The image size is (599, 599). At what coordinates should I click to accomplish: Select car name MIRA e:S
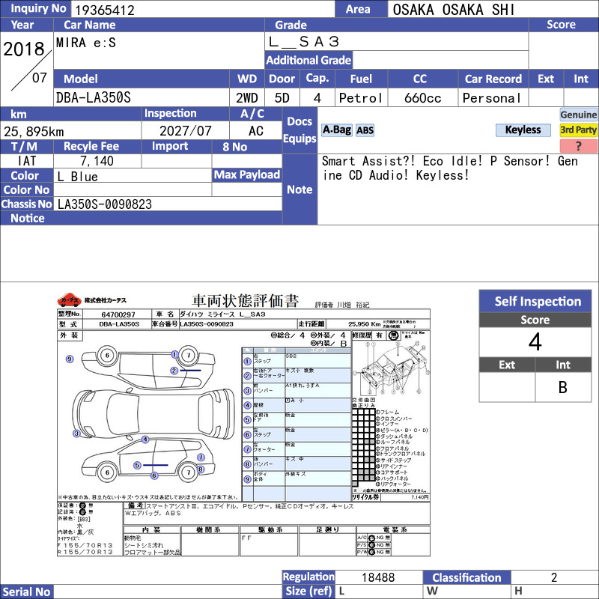coord(86,43)
